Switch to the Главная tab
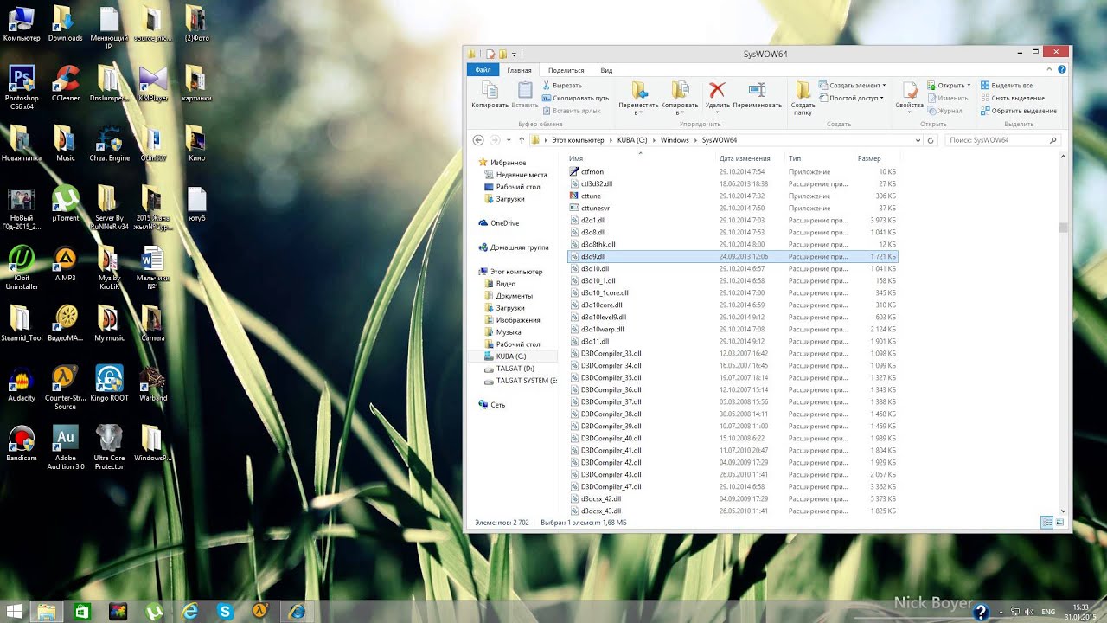Viewport: 1107px width, 623px height. click(x=519, y=70)
